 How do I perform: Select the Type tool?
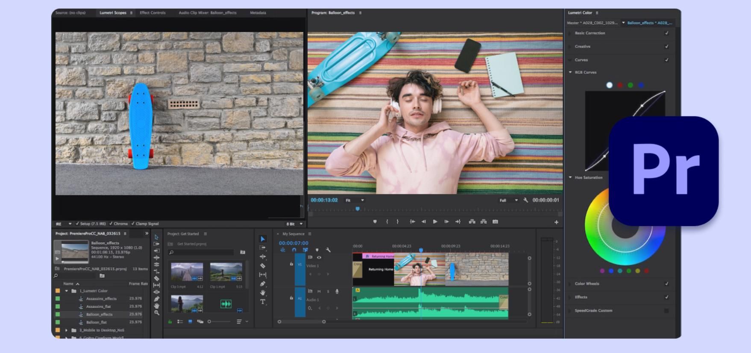[263, 302]
